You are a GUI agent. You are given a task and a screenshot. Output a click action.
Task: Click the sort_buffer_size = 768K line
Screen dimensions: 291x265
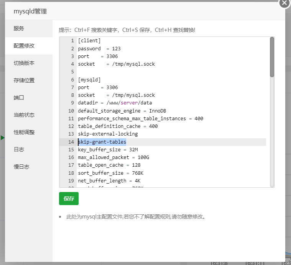pyautogui.click(x=110, y=173)
